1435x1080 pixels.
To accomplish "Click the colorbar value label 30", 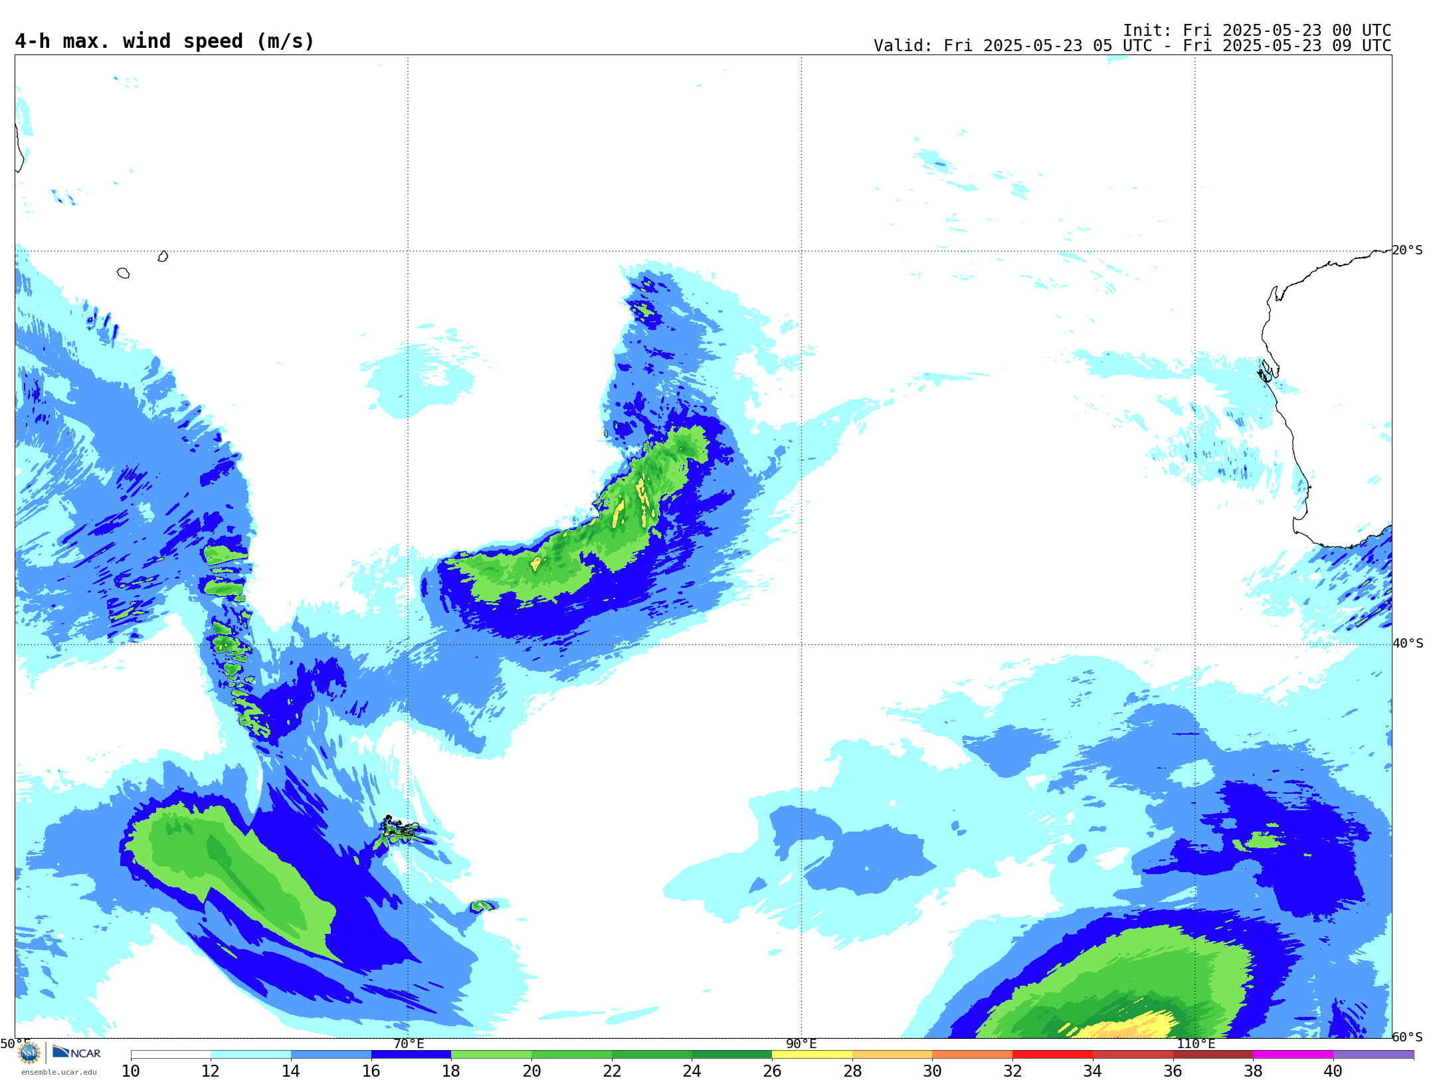I will [x=932, y=1071].
